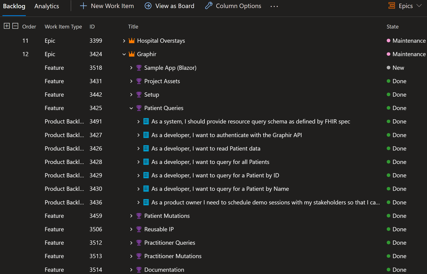427x274 pixels.
Task: Expand the Practitioner Queries feature
Action: [x=131, y=242]
